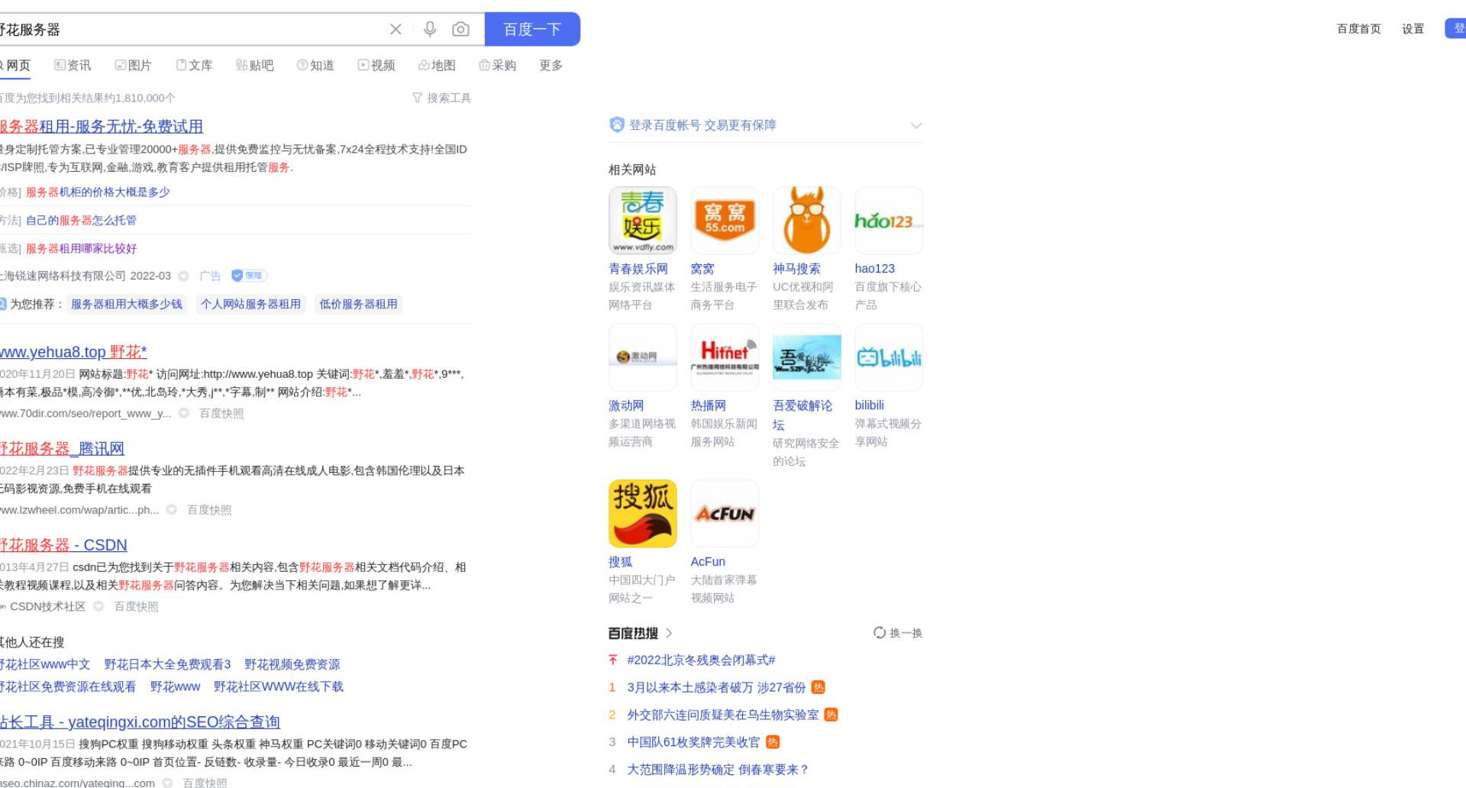1466x788 pixels.
Task: Click the 神马搜索 text link
Action: 796,269
